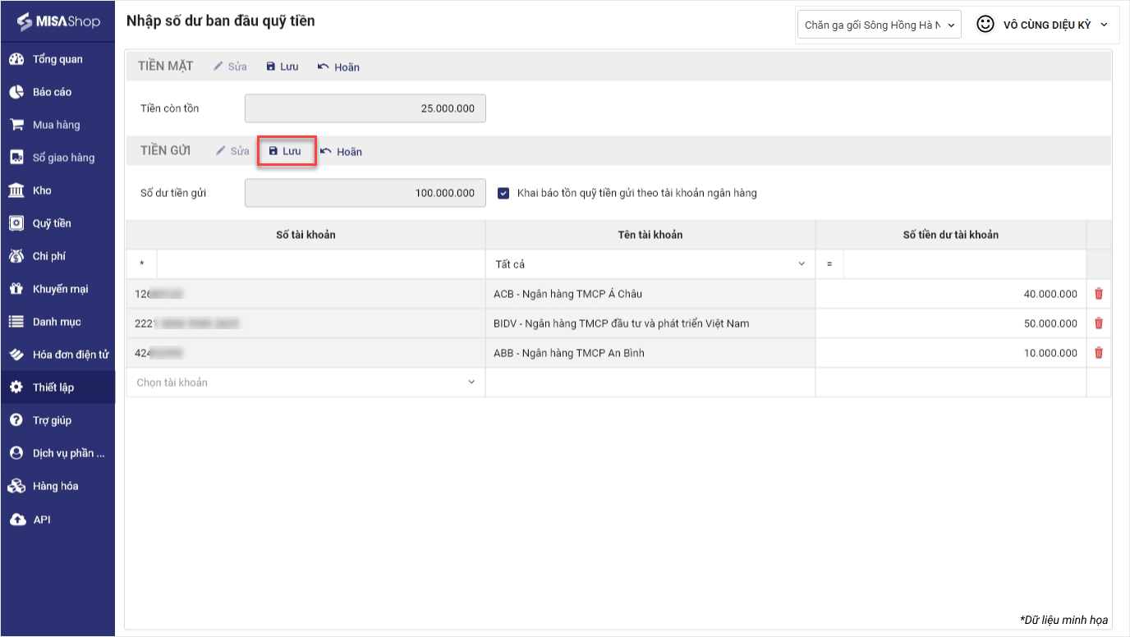Open Khuyến mại promotions section

coord(60,289)
